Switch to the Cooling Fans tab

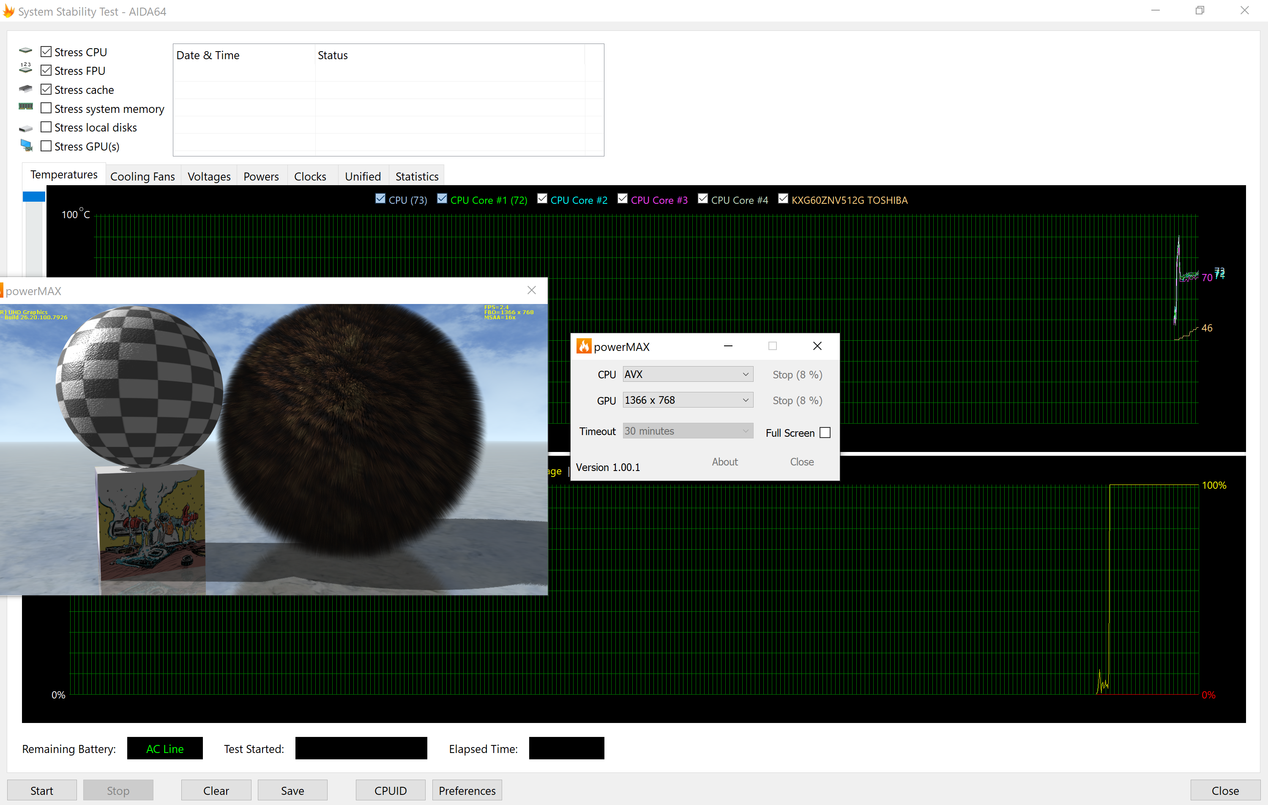pos(142,176)
